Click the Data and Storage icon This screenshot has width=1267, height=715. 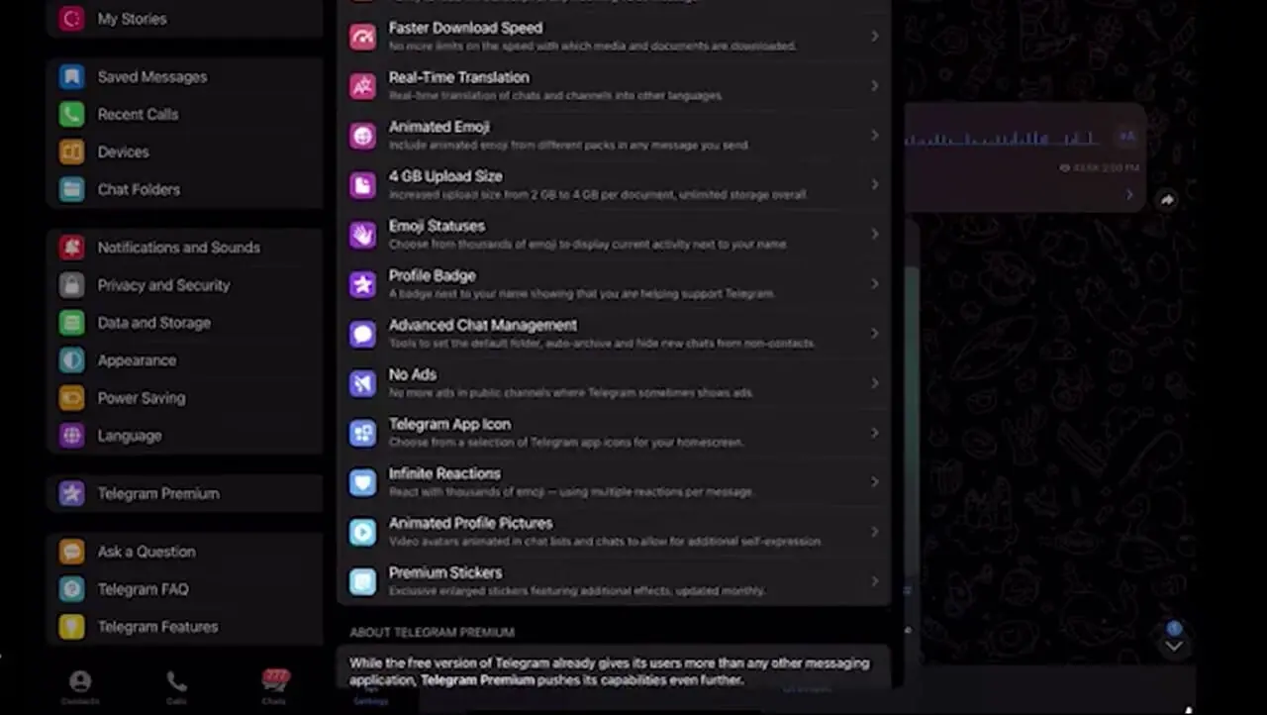click(x=71, y=323)
